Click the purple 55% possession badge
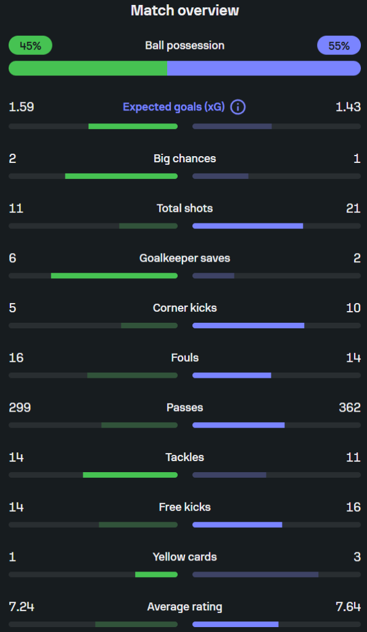Image resolution: width=367 pixels, height=632 pixels. click(x=339, y=45)
